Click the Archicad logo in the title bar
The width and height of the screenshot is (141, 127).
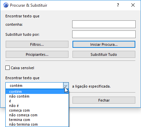(6, 5)
